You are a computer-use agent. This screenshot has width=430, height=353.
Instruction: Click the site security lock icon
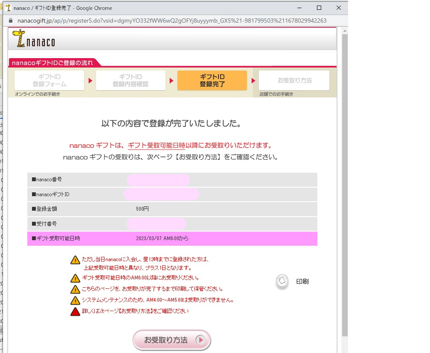(11, 21)
